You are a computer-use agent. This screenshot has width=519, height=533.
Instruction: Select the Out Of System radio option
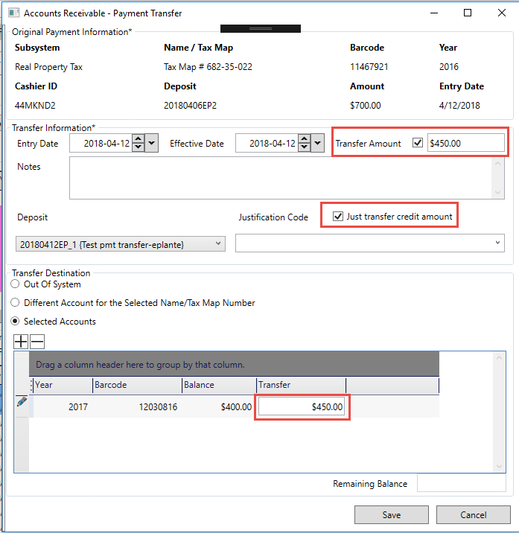pyautogui.click(x=15, y=284)
